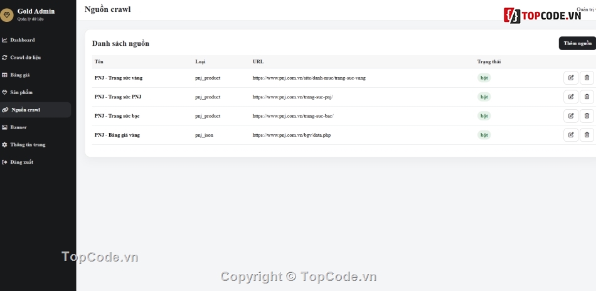Screen dimensions: 596x291
Task: Click the trang-suc-bac URL
Action: point(293,116)
